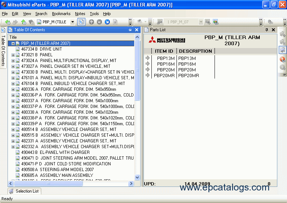
Task: Select 467334 B DRIVE UNIT entry
Action: coord(42,49)
